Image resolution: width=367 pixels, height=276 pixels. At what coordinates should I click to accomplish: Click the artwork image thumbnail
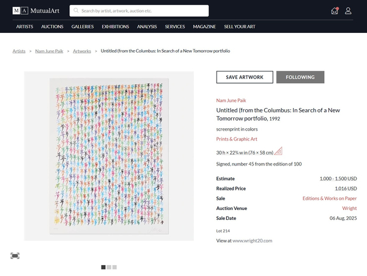click(x=109, y=156)
